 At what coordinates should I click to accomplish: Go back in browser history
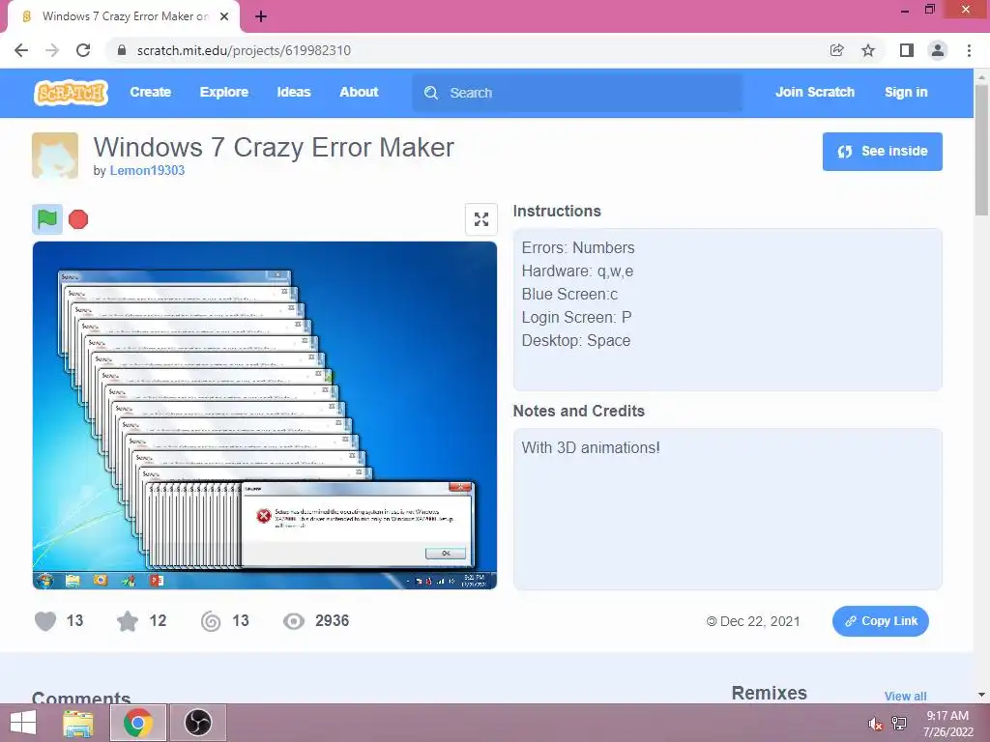click(21, 50)
